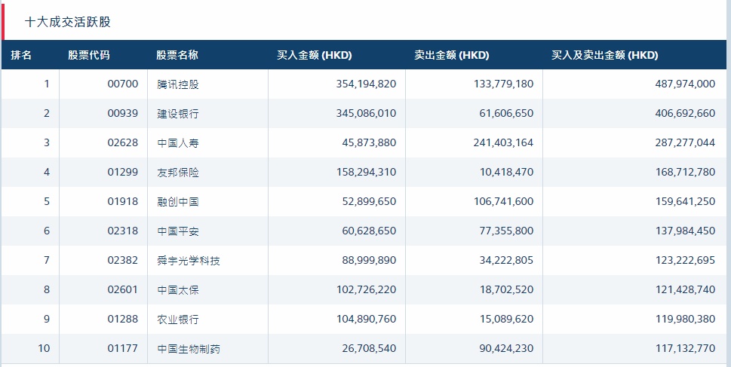Click buy amount 26,708,540

[x=369, y=348]
